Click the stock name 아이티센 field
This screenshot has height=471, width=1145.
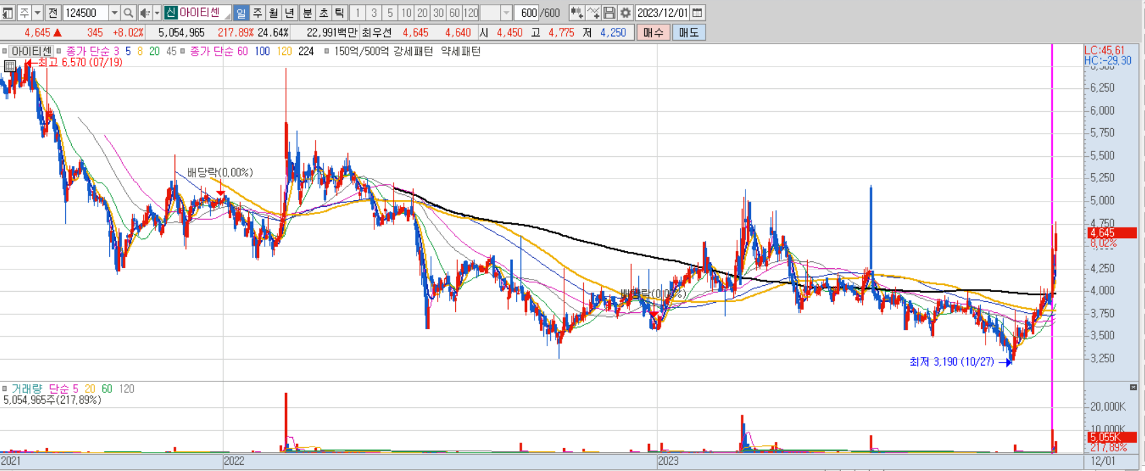(204, 12)
